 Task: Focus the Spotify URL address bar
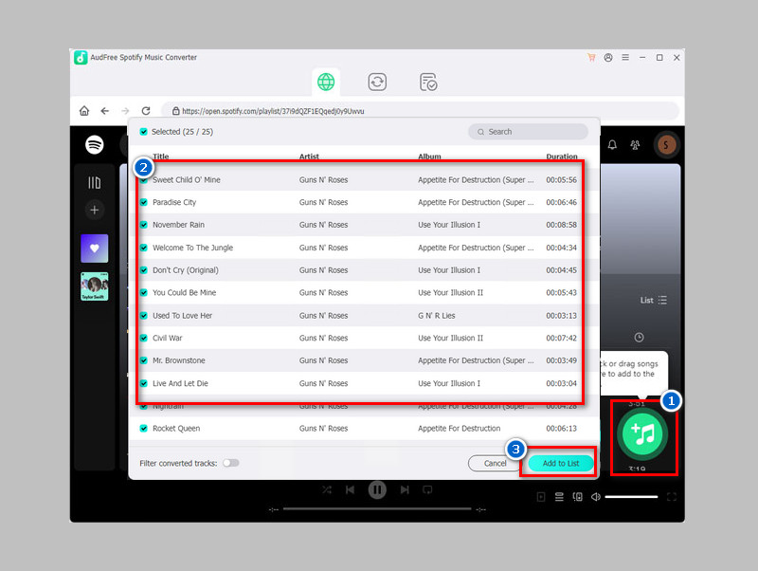(x=420, y=111)
